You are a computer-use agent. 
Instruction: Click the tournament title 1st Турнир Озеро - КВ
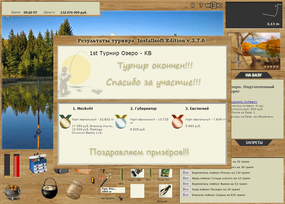(121, 53)
